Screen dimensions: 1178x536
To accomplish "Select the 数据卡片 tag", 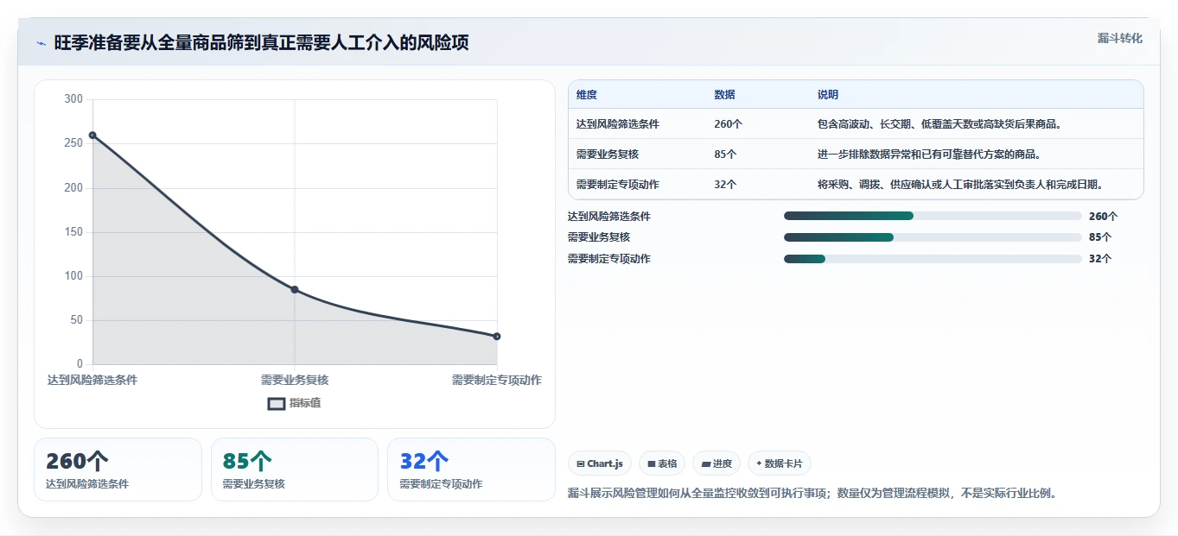I will (x=780, y=463).
